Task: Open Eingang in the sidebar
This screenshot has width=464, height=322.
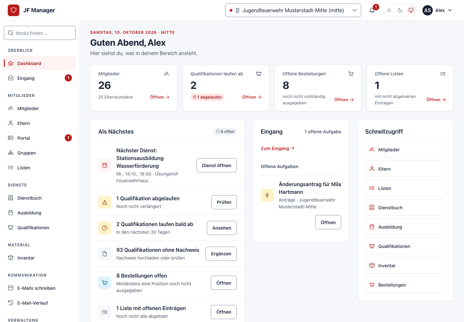Action: 40,78
